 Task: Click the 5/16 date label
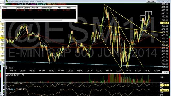[11, 69]
